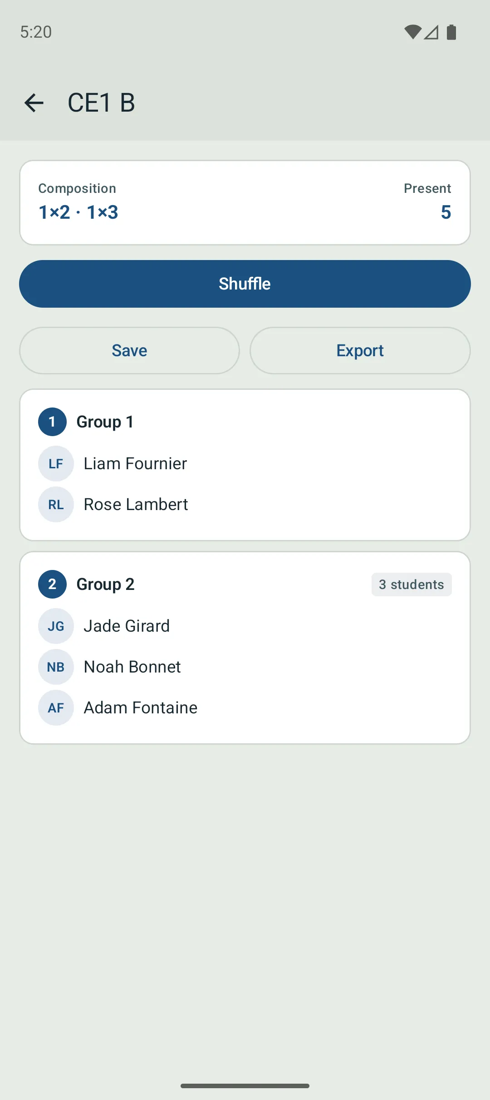Viewport: 490px width, 1100px height.
Task: Tap the JG avatar icon
Action: (x=56, y=626)
